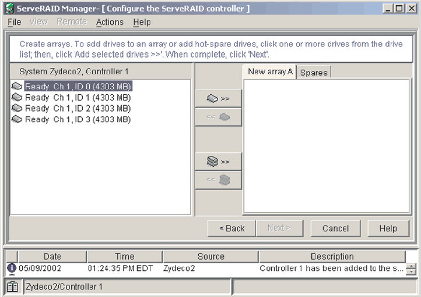Select Ready Ch 1, ID 3 (4303 MB)
The height and width of the screenshot is (297, 421).
pos(78,119)
